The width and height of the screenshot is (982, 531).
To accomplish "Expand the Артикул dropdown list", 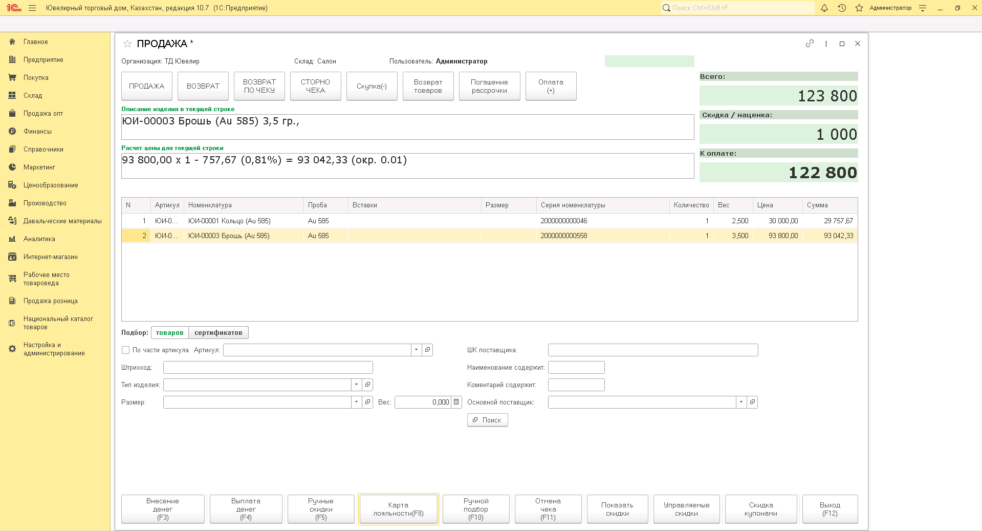I will coord(417,350).
